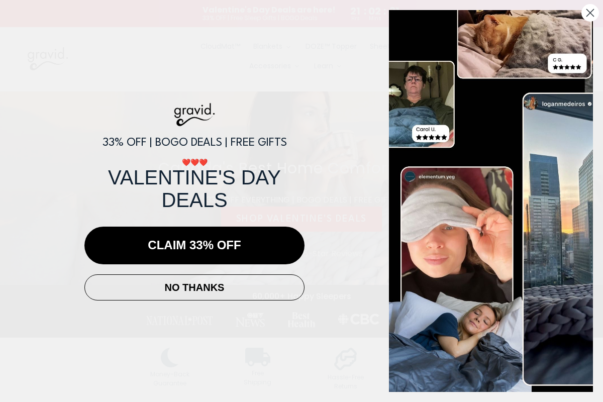Image resolution: width=603 pixels, height=402 pixels.
Task: Click the National Post logo
Action: pyautogui.click(x=179, y=320)
